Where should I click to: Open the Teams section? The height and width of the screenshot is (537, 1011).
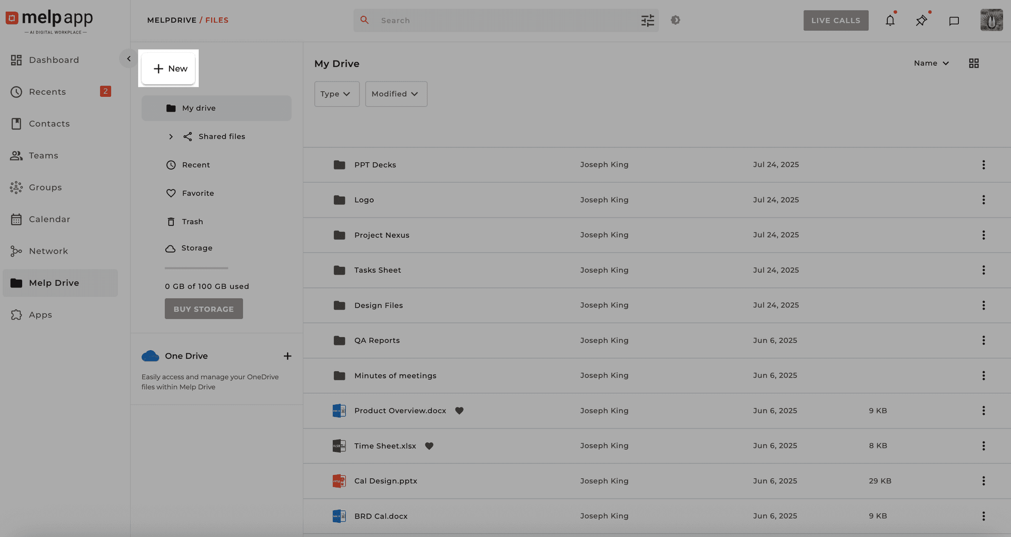pyautogui.click(x=44, y=155)
